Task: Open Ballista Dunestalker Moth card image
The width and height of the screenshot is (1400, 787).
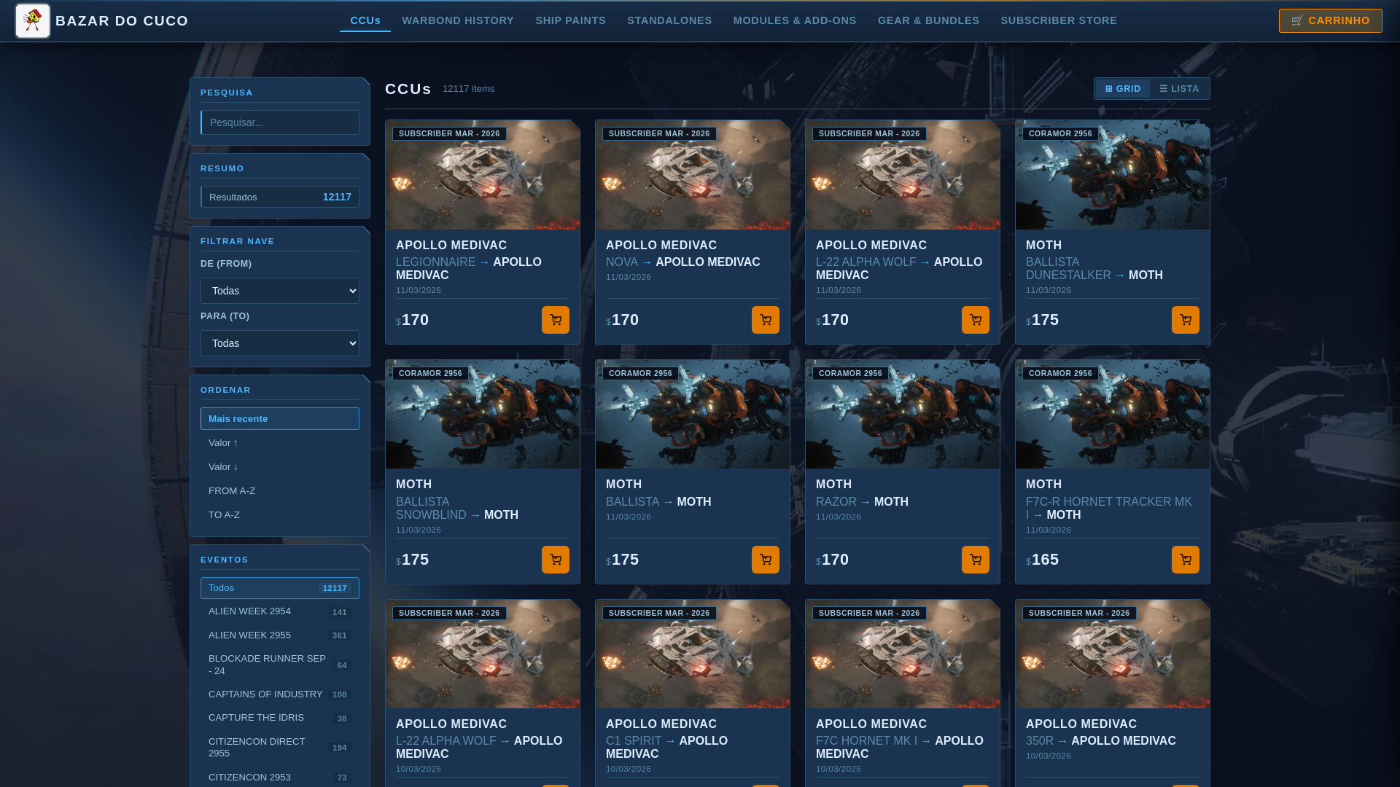Action: click(x=1113, y=175)
